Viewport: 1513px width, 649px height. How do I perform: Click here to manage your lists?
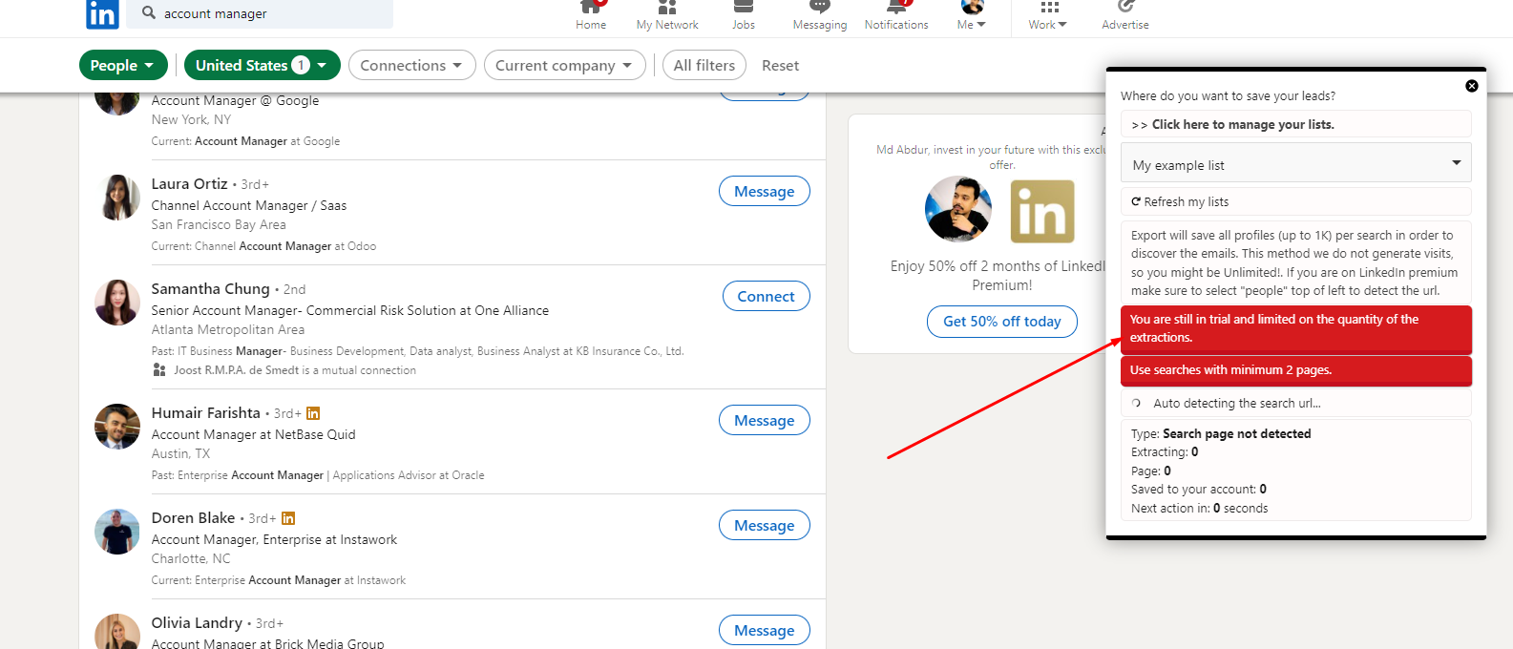click(x=1295, y=124)
